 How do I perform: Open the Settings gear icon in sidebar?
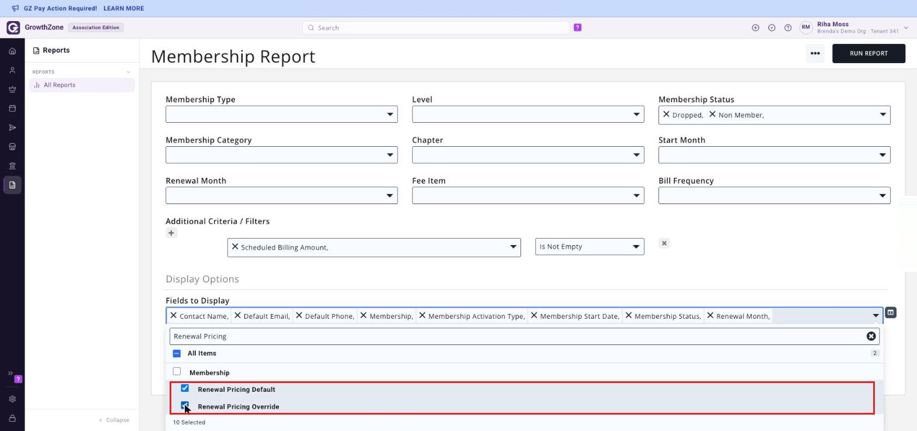tap(12, 399)
